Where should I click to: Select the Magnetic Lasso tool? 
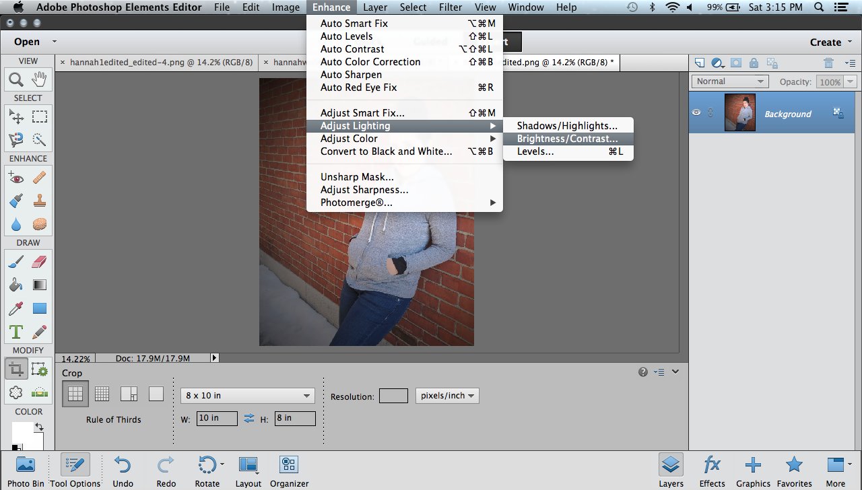coord(15,140)
